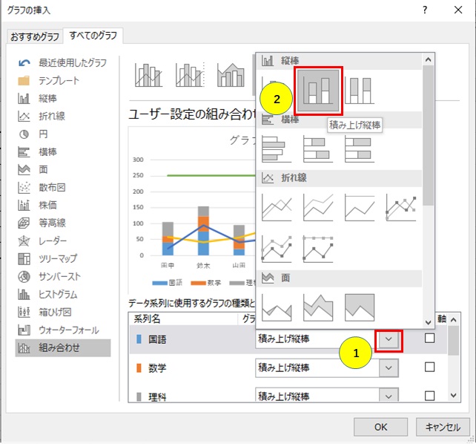This screenshot has width=476, height=444.
Task: Switch to すべてのグラフ tab
Action: (93, 36)
